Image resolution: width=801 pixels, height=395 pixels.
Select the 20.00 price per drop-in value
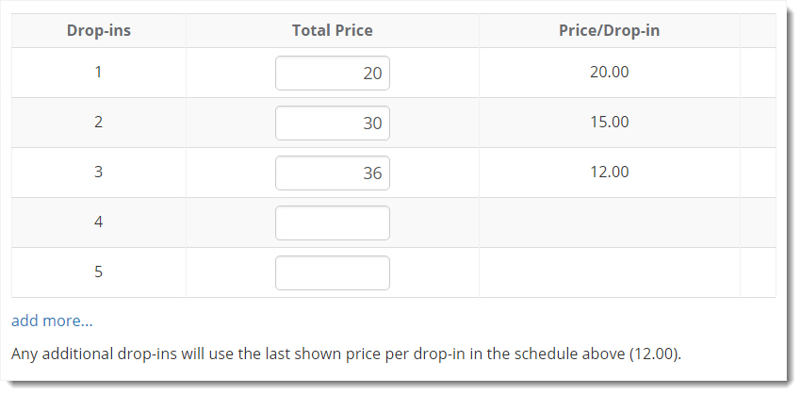(x=610, y=72)
